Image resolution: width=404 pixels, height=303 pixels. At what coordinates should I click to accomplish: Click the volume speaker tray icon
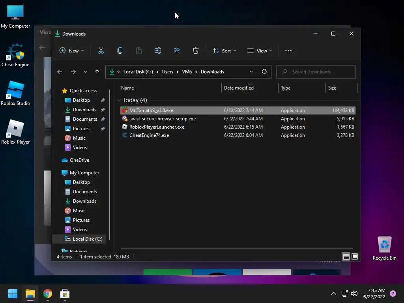[x=354, y=294]
